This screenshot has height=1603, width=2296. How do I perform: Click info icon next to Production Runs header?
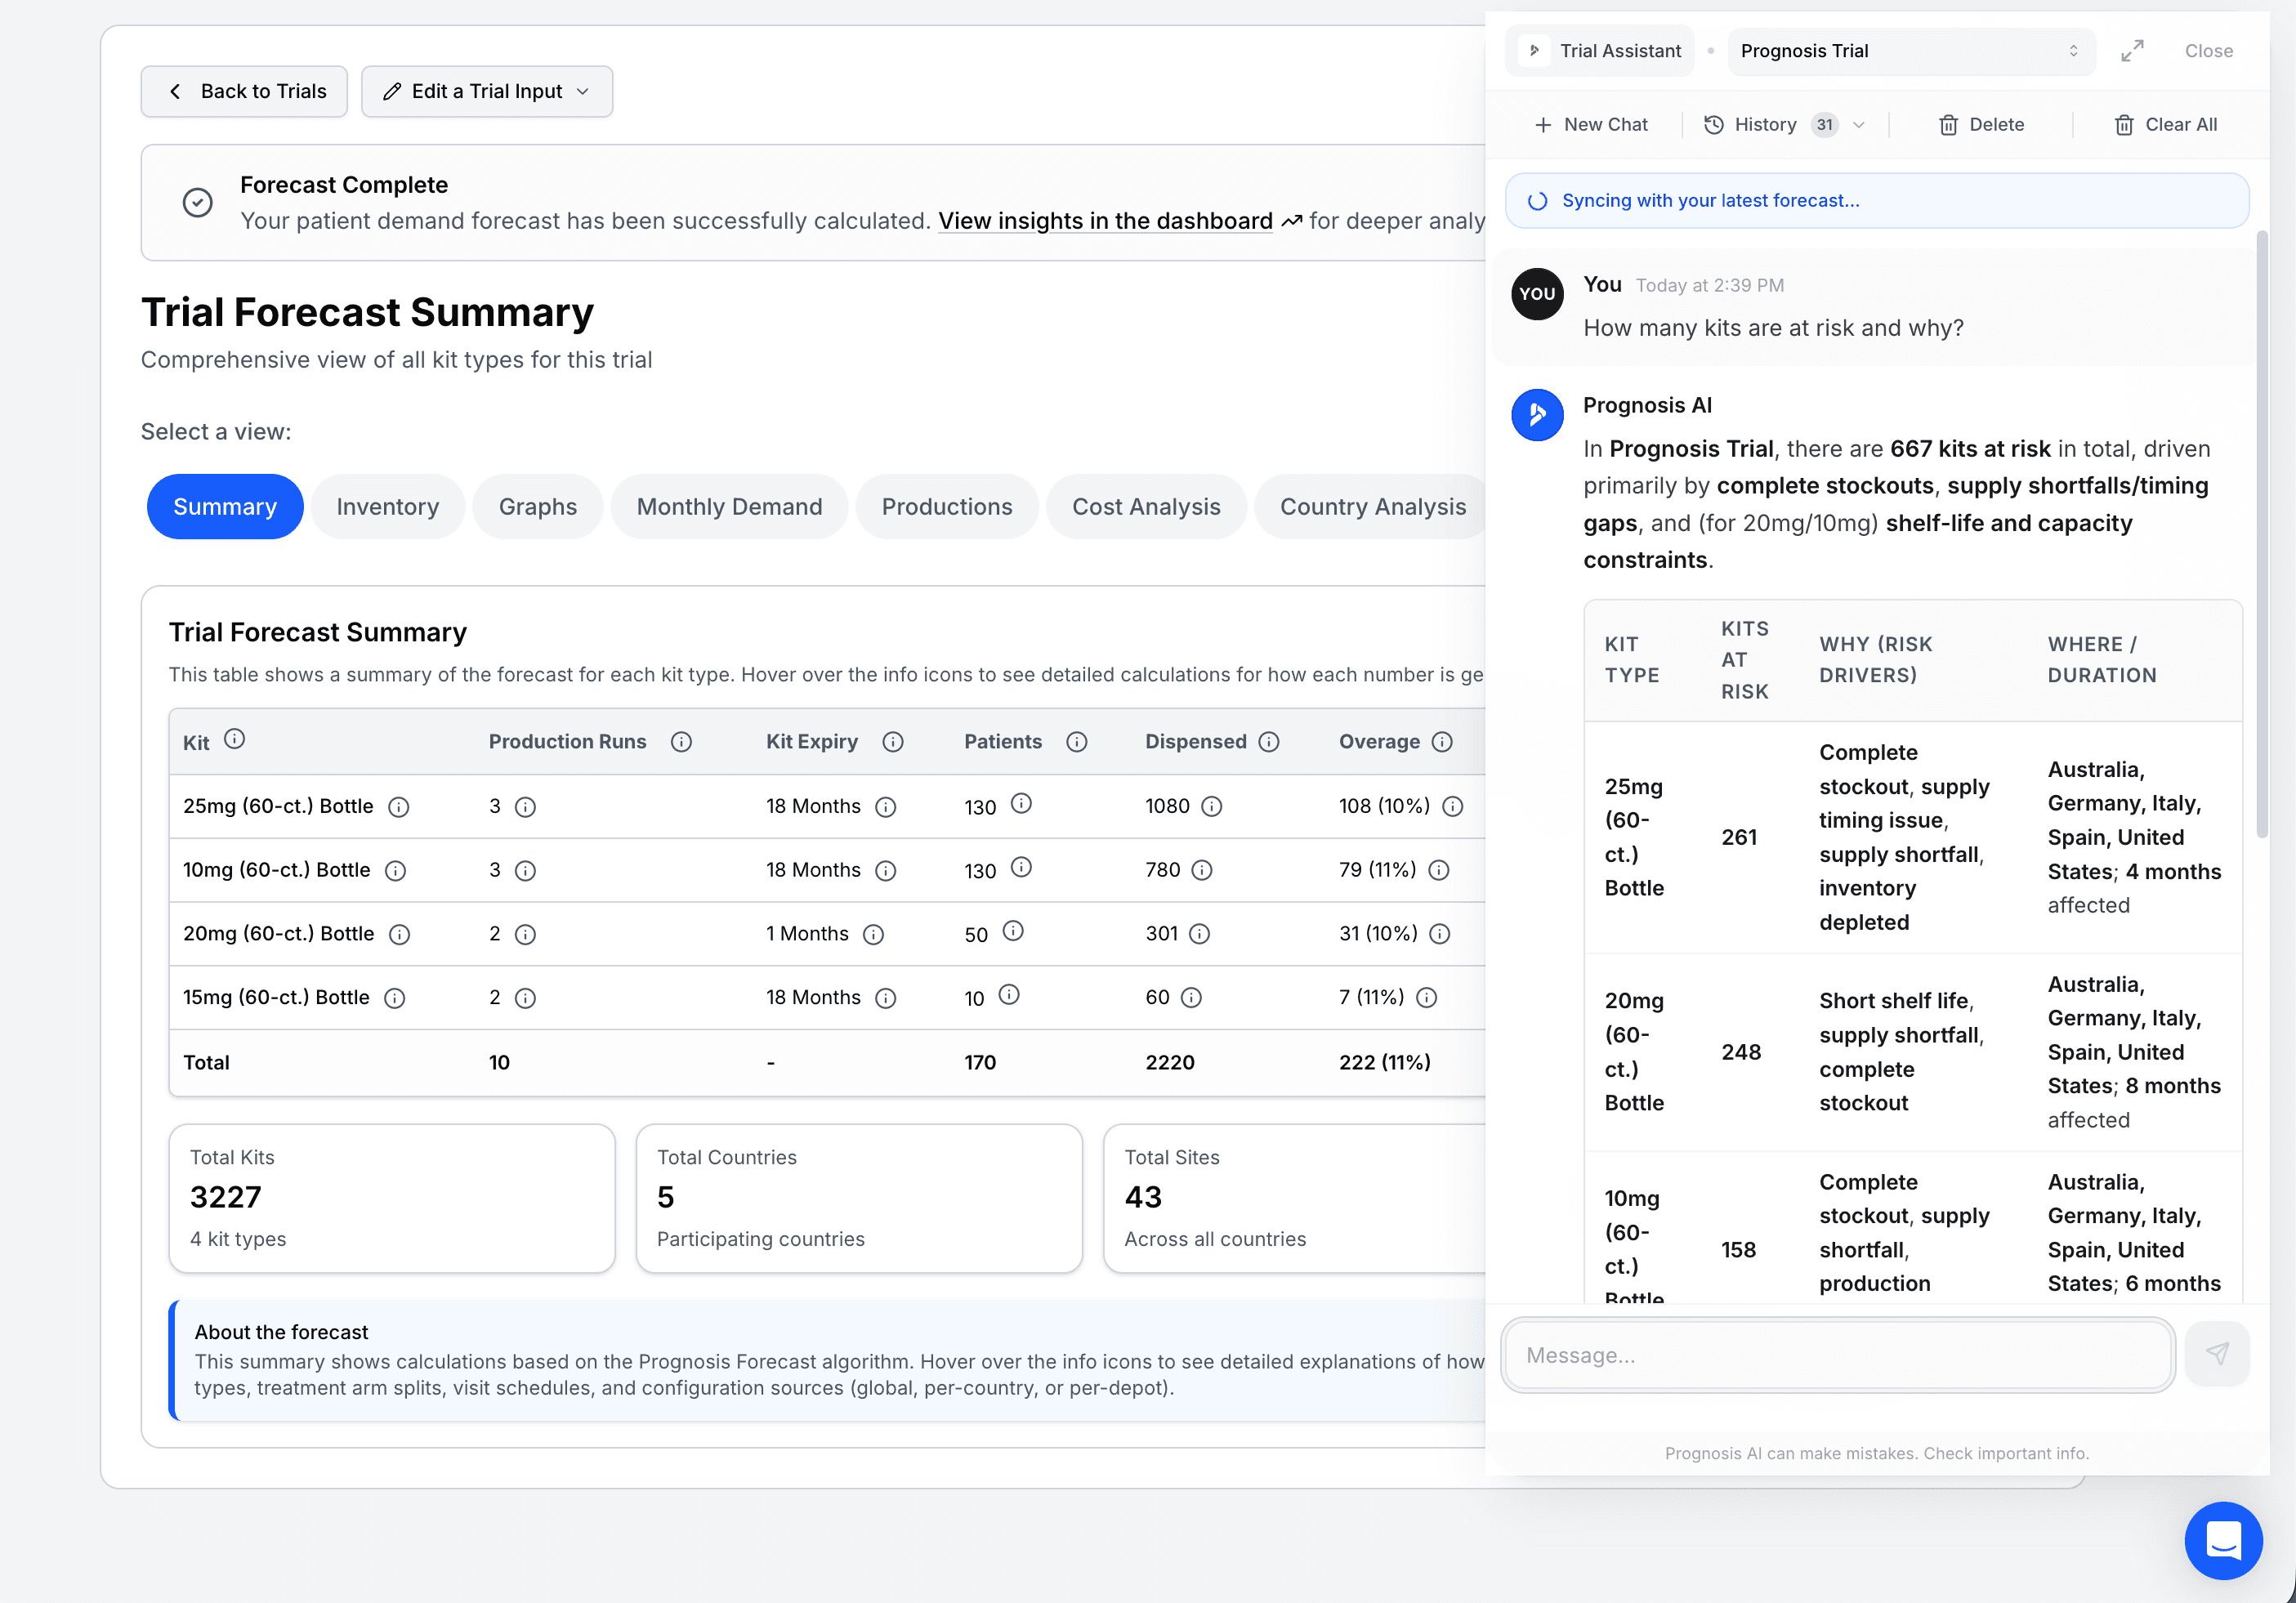tap(681, 742)
